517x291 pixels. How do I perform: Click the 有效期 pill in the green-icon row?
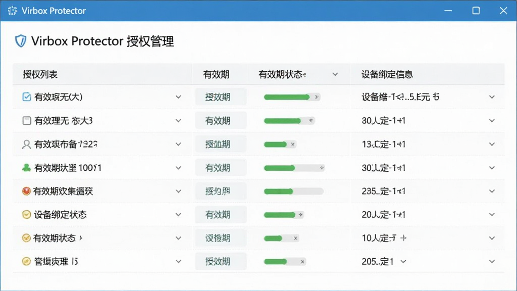point(221,168)
